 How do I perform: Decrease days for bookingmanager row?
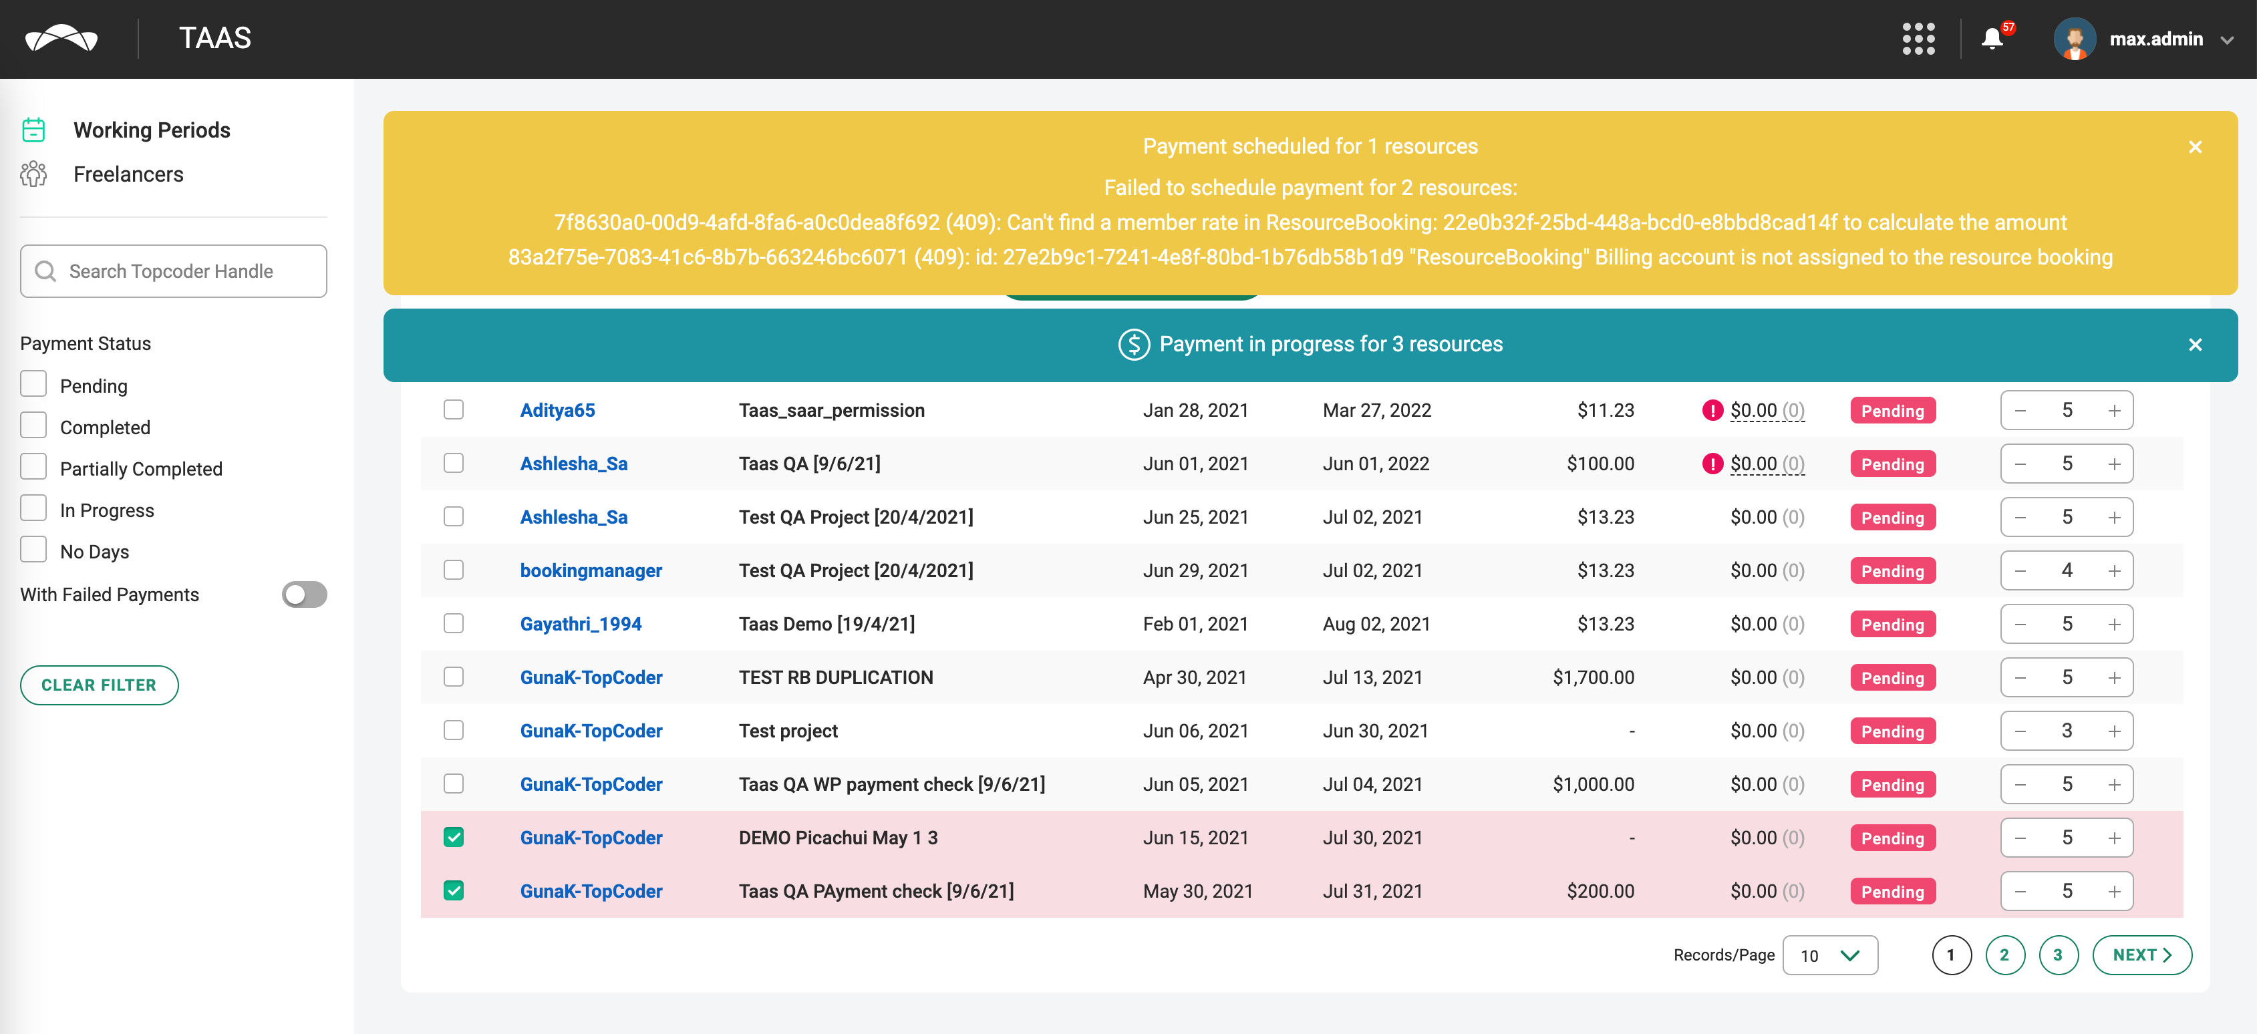2020,571
